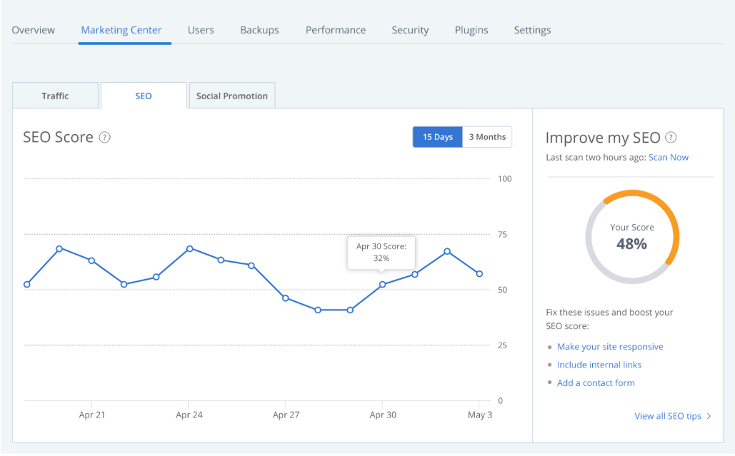Click the 100 y-axis value
This screenshot has height=456, width=735.
[505, 179]
